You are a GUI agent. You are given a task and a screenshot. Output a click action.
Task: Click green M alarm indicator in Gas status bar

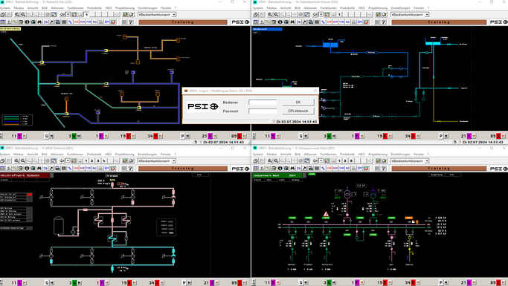click(x=74, y=136)
